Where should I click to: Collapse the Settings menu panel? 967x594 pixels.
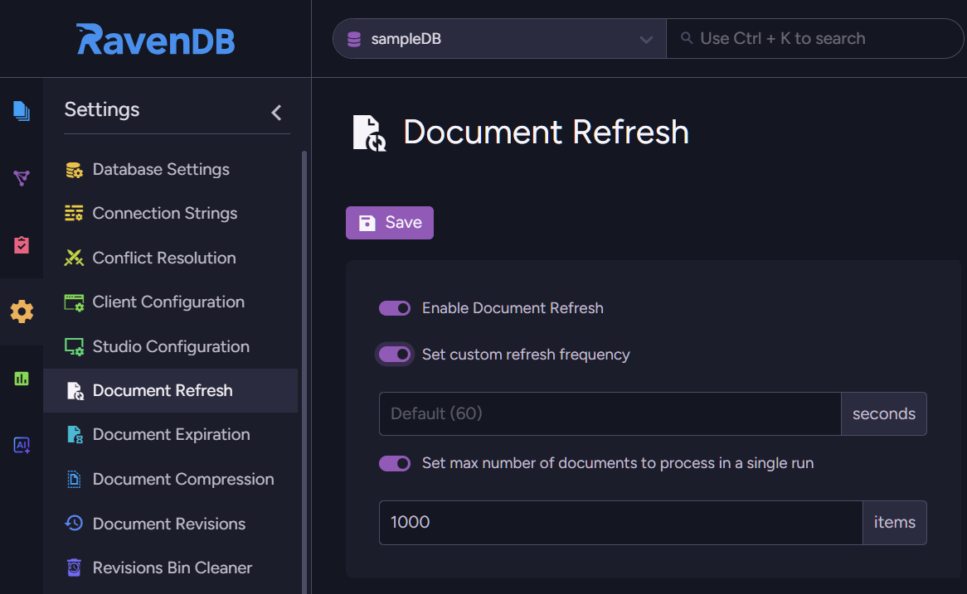click(276, 113)
